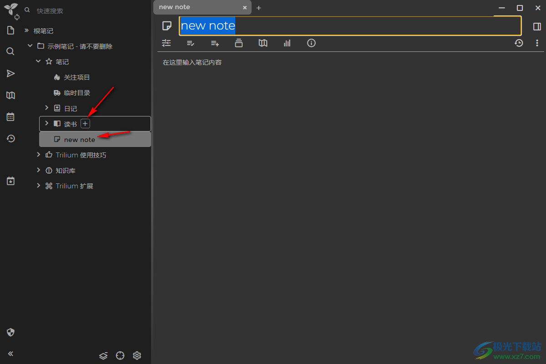Select Trilium 使用技巧 in tree
The width and height of the screenshot is (546, 364).
[x=81, y=155]
